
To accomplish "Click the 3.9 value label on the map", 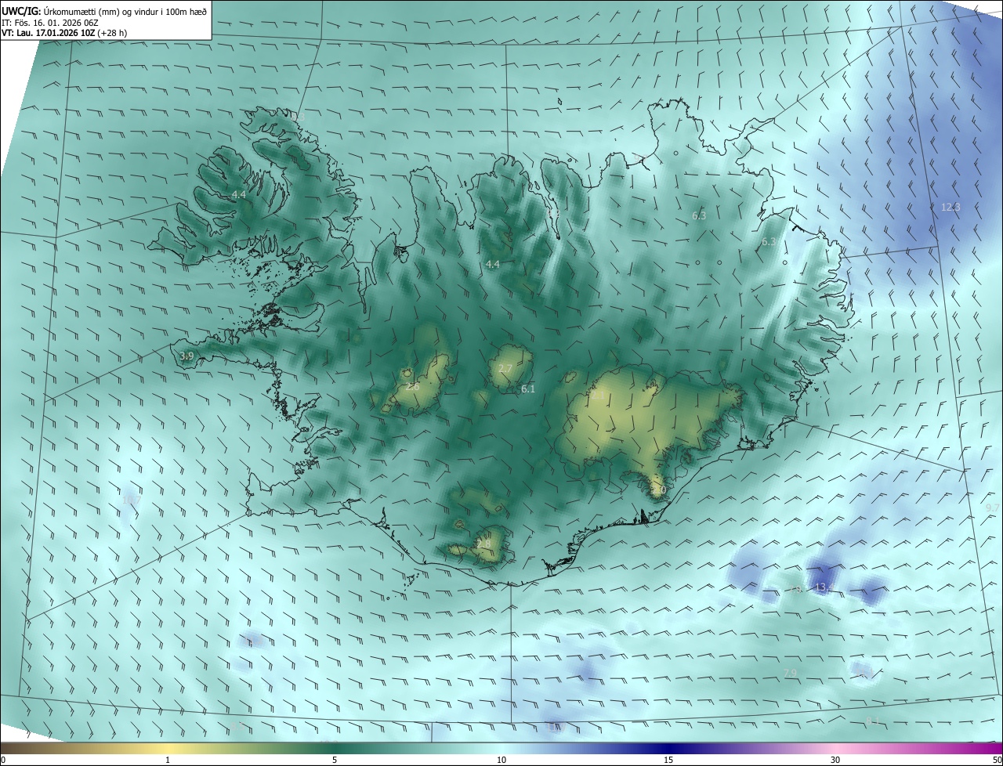I will (x=186, y=356).
